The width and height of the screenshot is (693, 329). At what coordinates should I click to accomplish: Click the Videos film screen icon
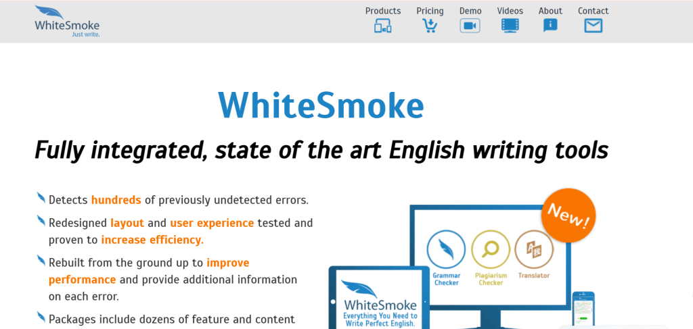[510, 26]
